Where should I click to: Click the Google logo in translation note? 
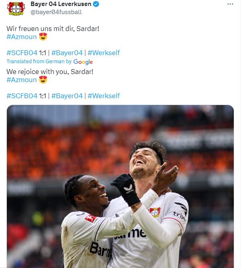coord(83,62)
